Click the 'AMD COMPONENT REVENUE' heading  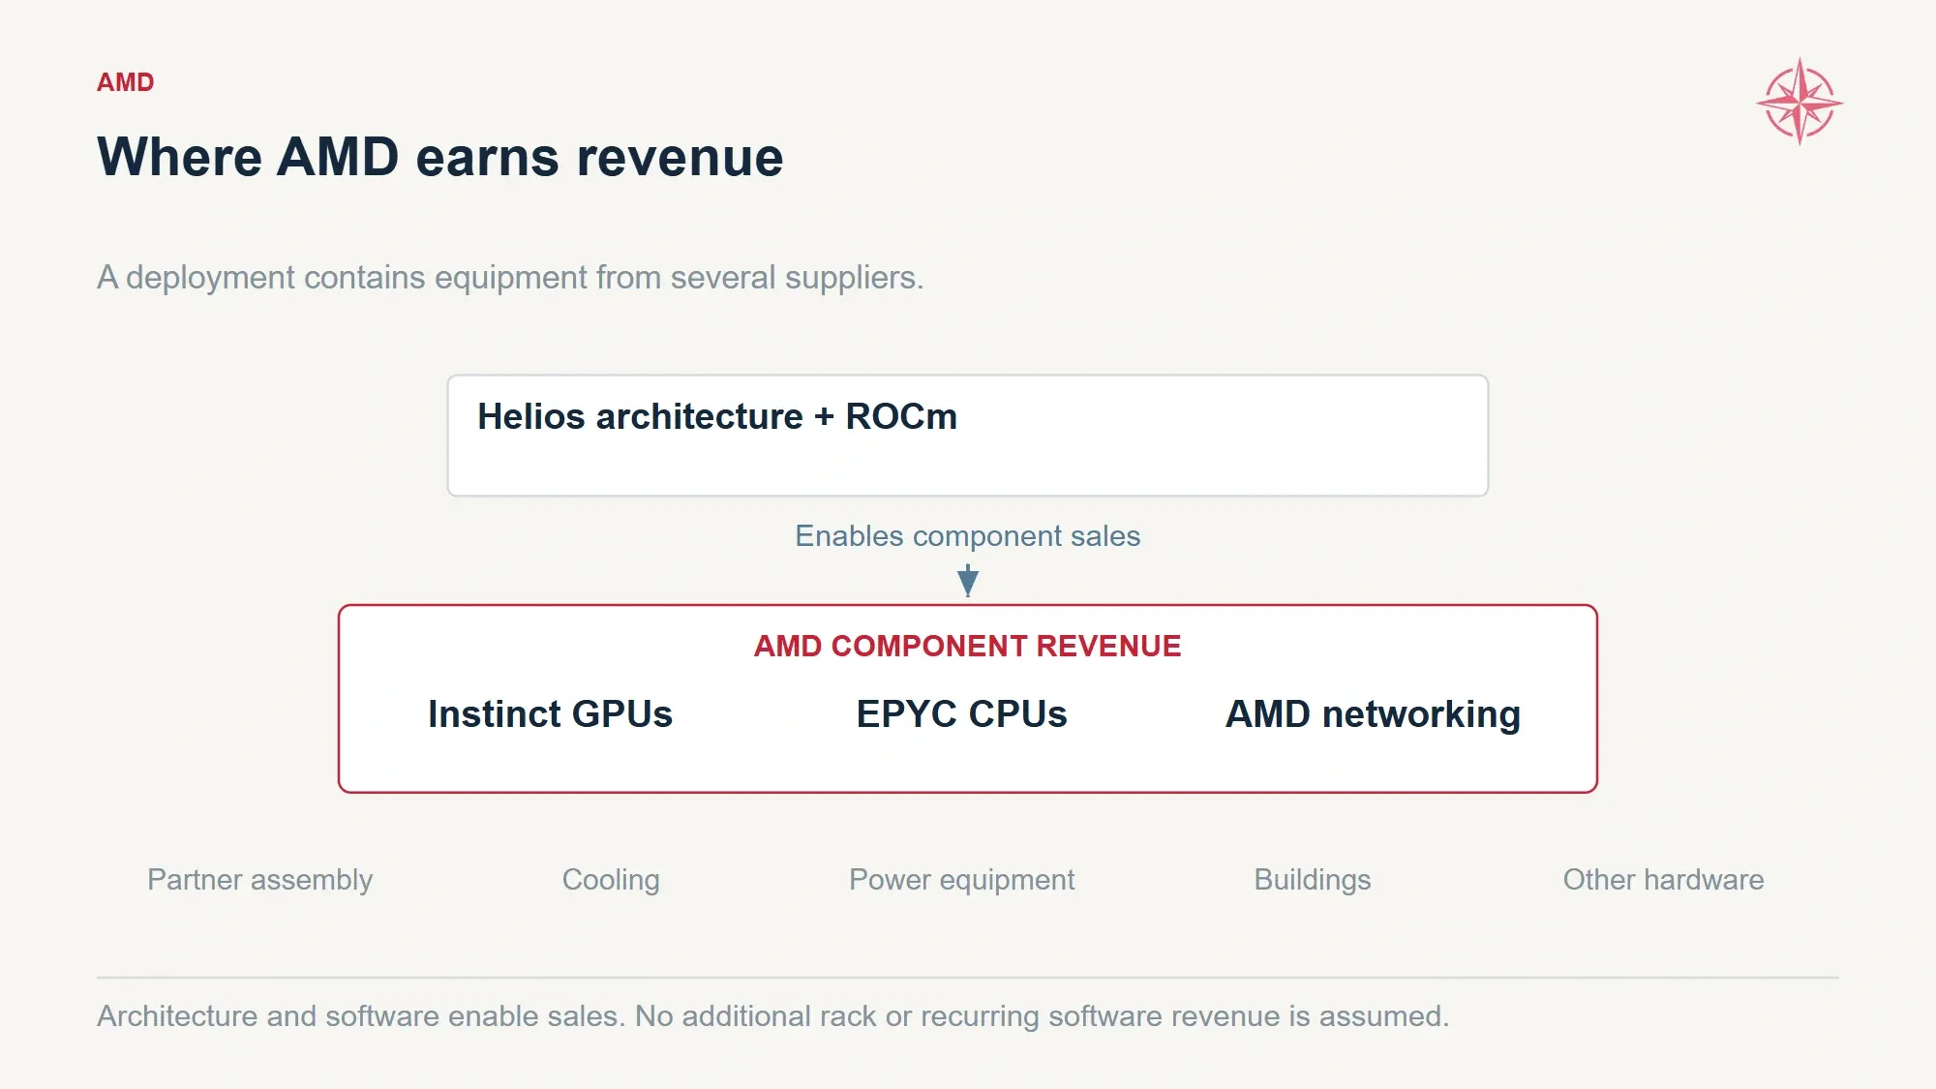968,646
